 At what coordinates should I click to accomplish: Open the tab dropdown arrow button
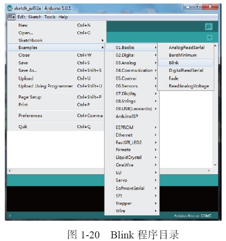coord(209,37)
